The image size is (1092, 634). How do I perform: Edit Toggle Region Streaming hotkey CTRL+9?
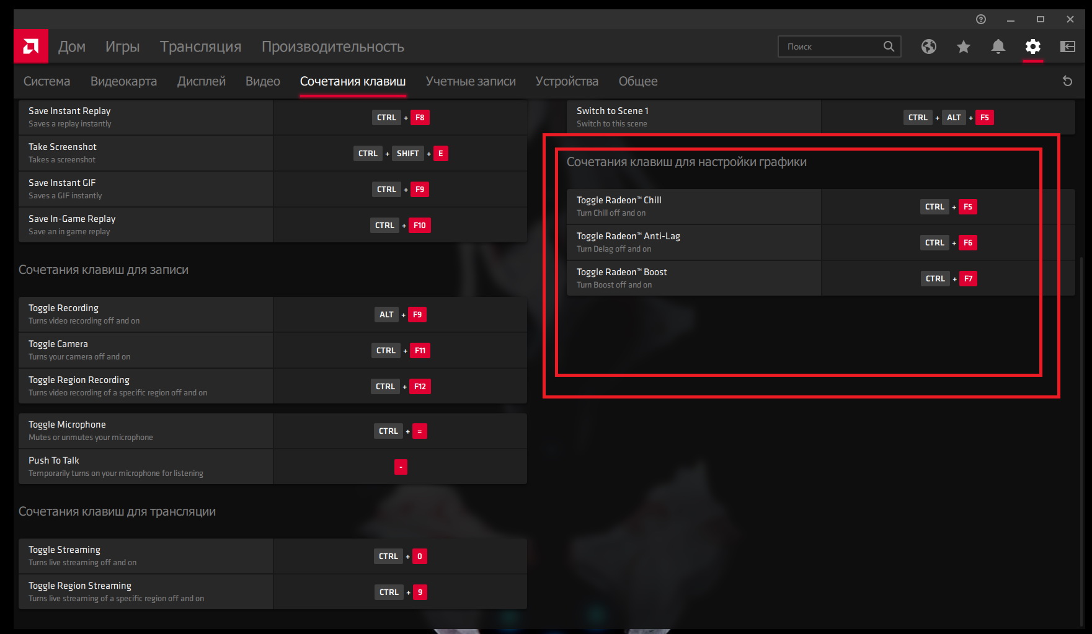pyautogui.click(x=401, y=592)
